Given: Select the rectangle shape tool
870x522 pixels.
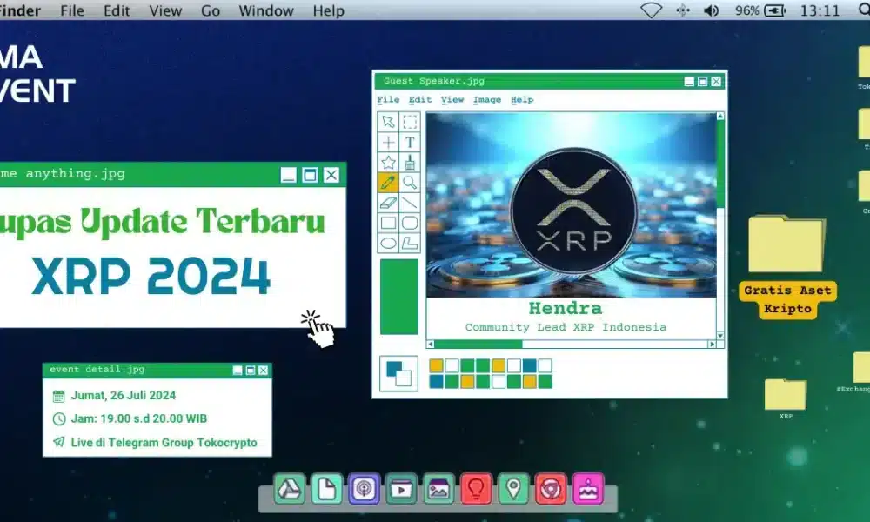Looking at the screenshot, I should (388, 223).
